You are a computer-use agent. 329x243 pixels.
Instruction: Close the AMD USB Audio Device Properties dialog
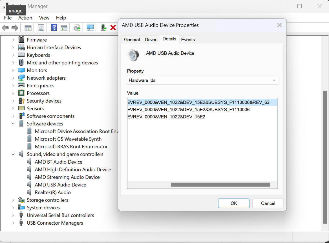point(279,25)
